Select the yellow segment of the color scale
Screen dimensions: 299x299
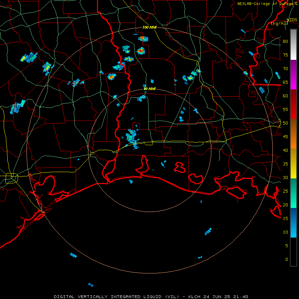293,163
